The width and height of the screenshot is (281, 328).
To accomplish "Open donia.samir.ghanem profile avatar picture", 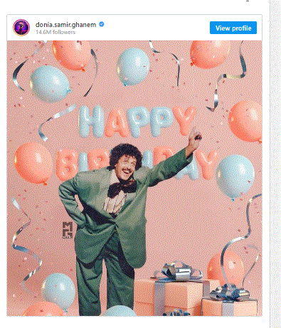I will click(21, 28).
